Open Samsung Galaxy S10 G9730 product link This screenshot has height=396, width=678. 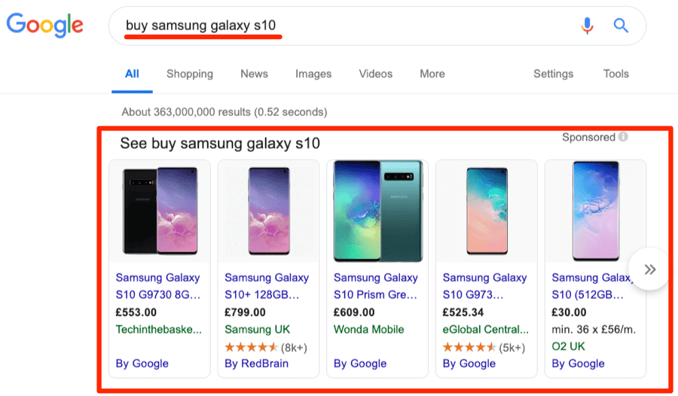pos(158,286)
